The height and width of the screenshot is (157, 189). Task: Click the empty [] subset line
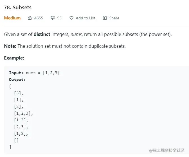[x=16, y=140]
